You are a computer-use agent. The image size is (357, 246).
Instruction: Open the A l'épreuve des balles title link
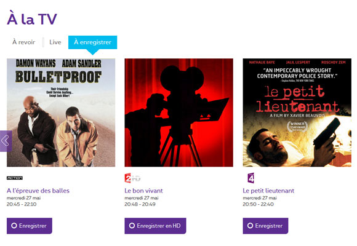(x=38, y=191)
